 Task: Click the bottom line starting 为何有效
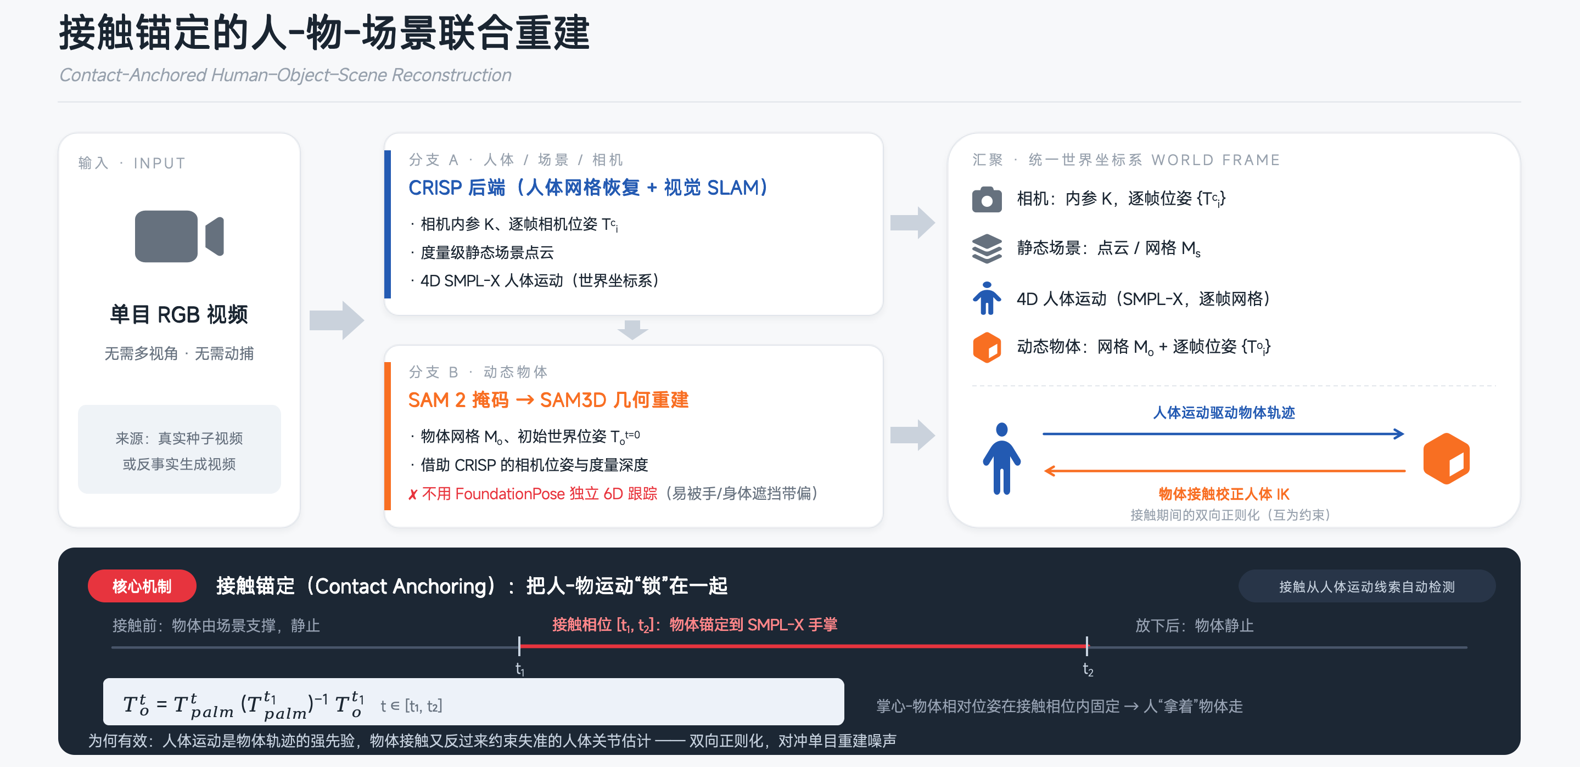click(x=492, y=741)
